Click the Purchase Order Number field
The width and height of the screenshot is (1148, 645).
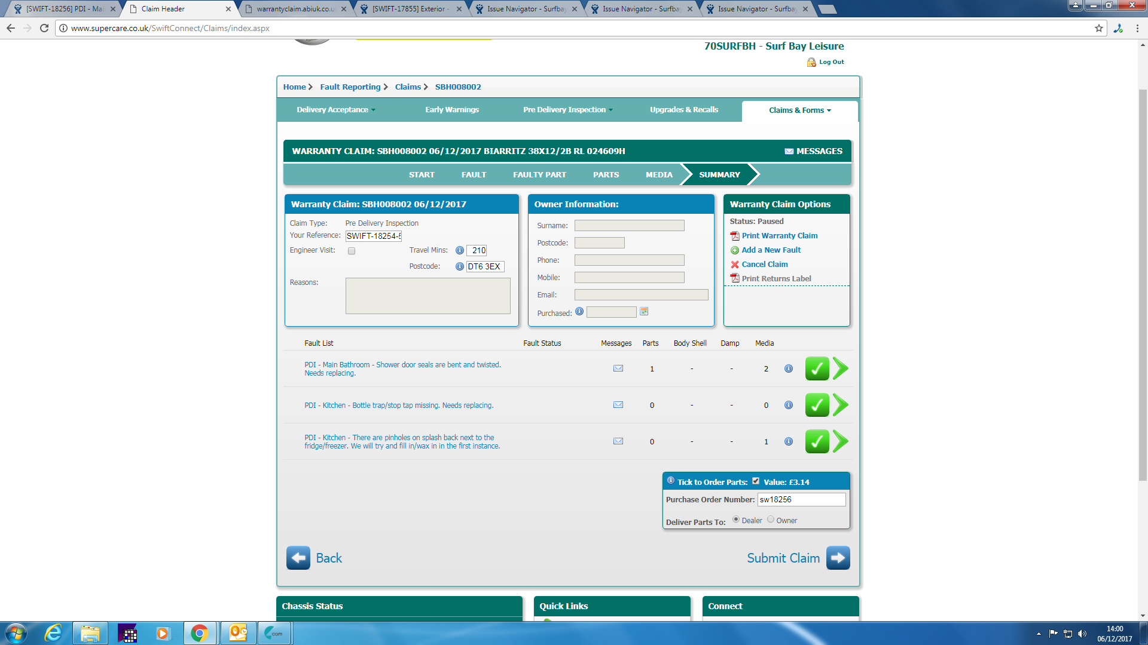[x=801, y=500]
